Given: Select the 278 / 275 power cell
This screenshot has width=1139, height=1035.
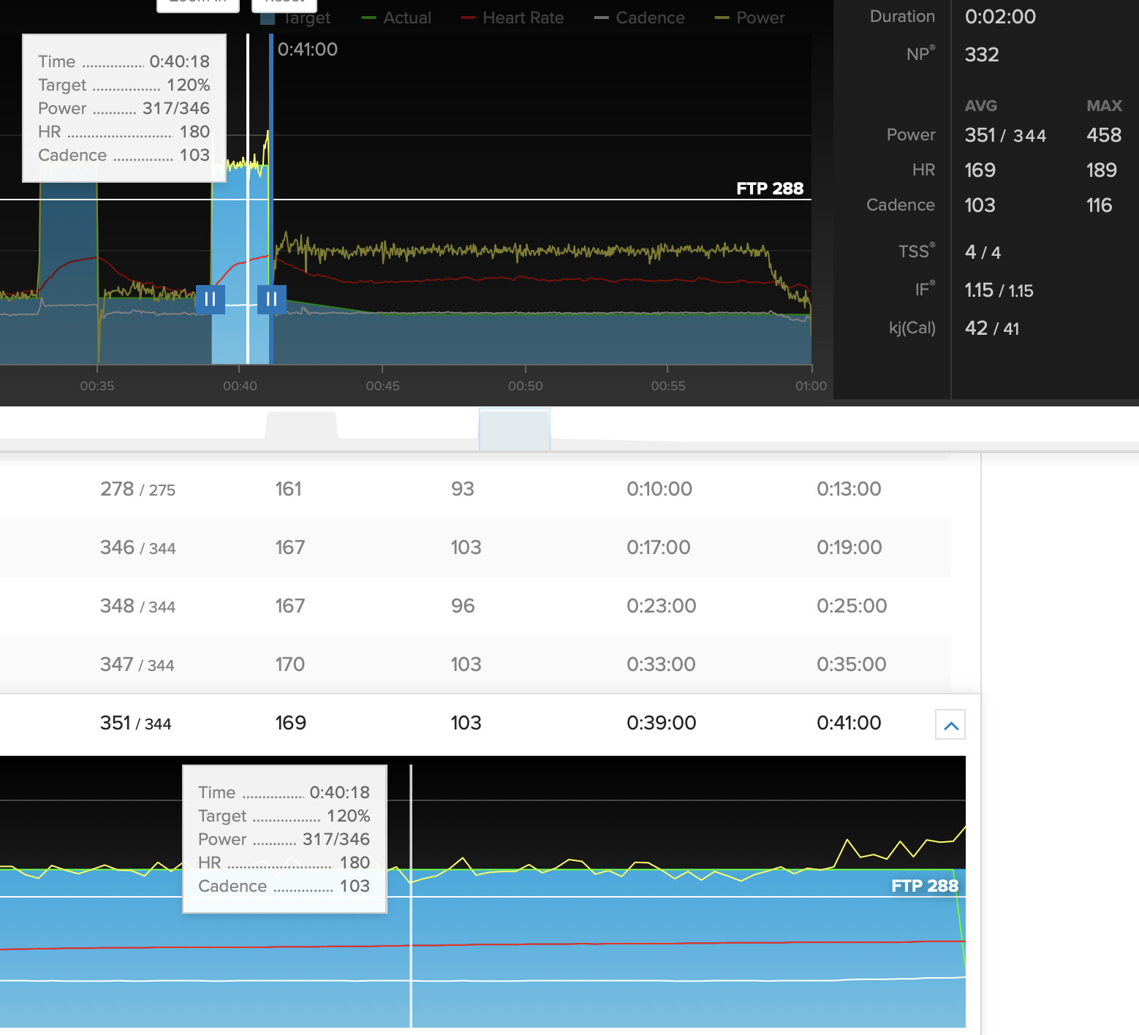Looking at the screenshot, I should pyautogui.click(x=138, y=489).
